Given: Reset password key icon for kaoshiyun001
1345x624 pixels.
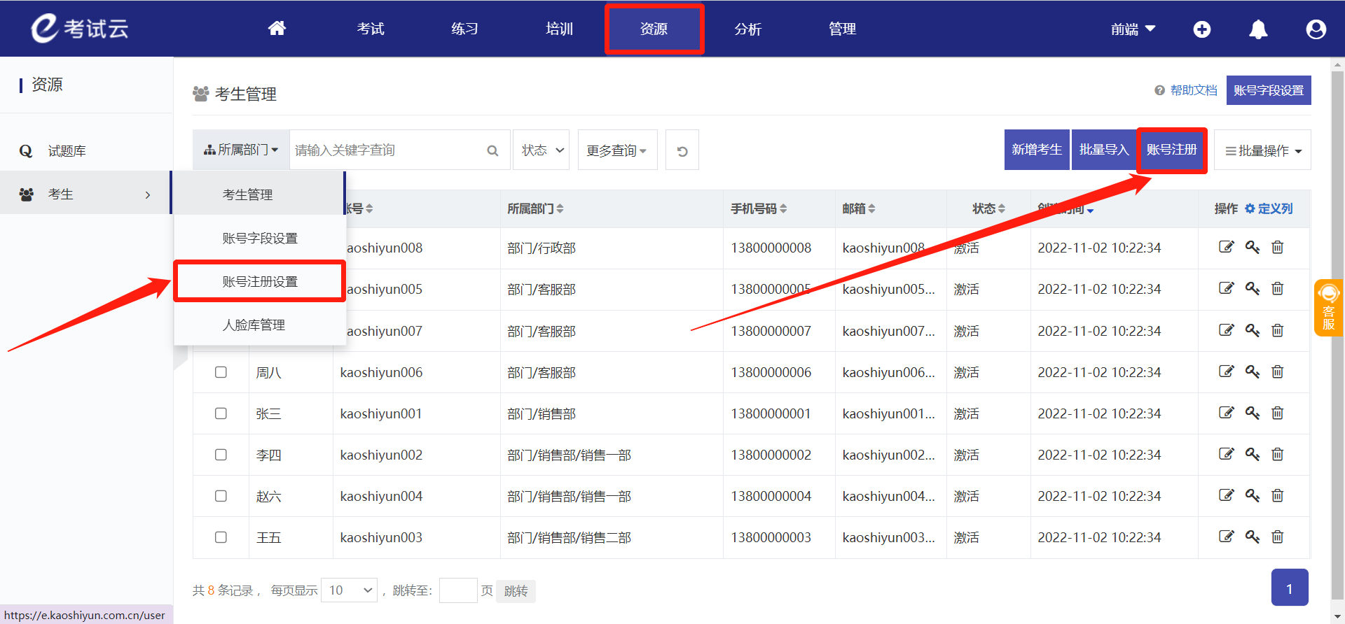Looking at the screenshot, I should (1252, 413).
